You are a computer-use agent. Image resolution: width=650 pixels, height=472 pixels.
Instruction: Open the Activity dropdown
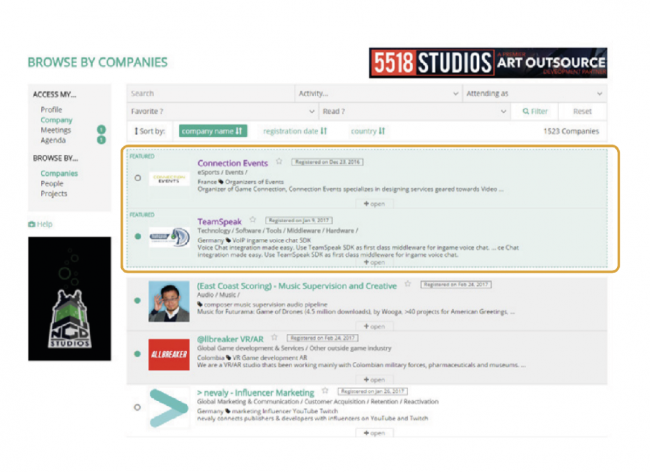click(x=379, y=93)
